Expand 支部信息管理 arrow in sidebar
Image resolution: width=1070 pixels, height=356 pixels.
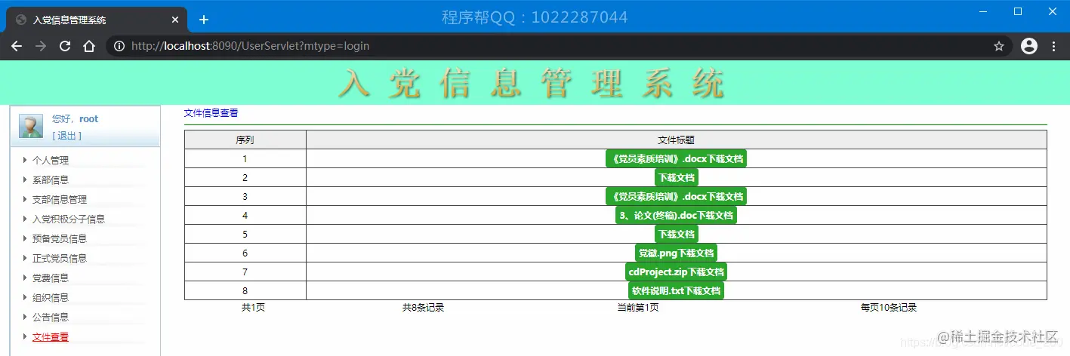25,199
